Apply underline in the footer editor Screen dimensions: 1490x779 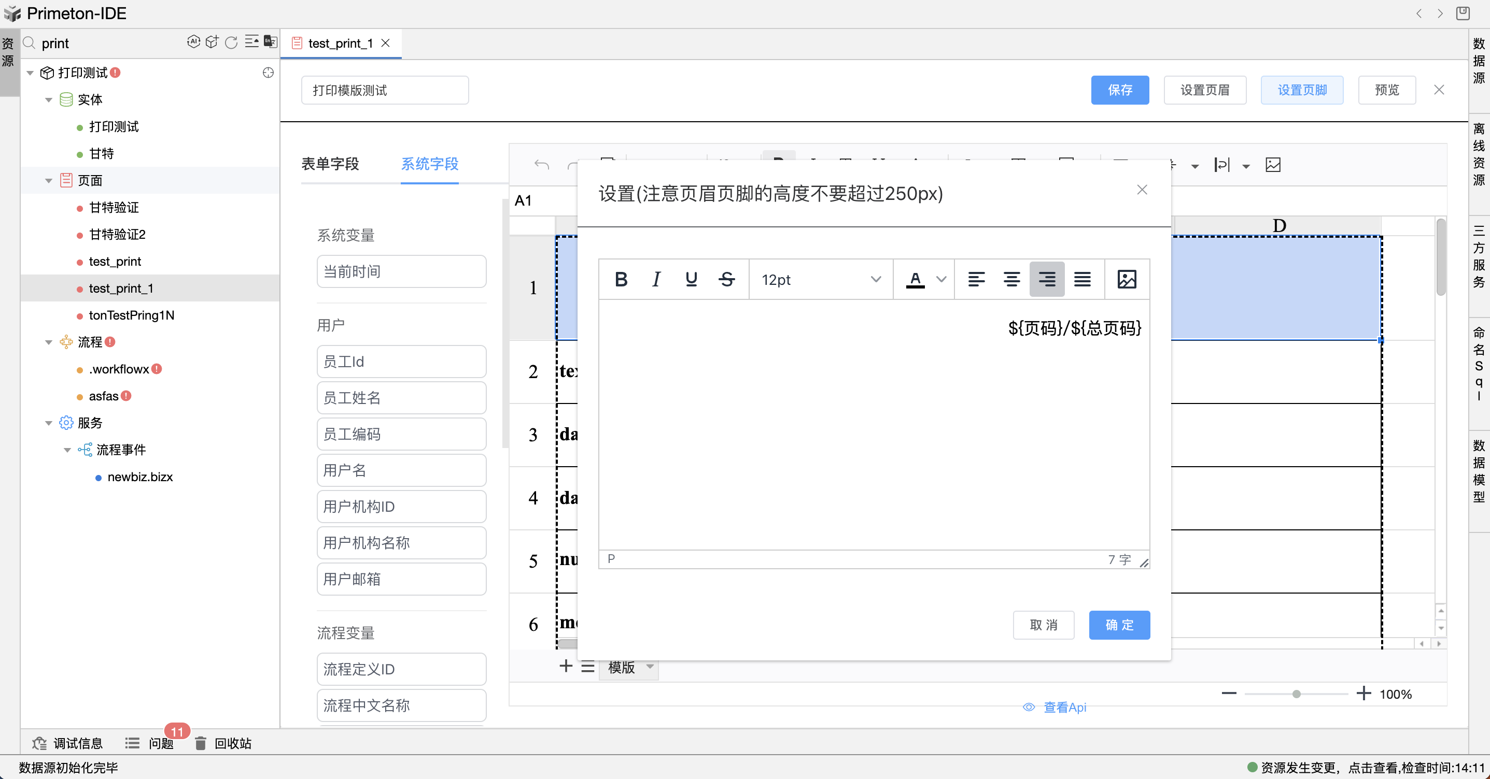point(691,280)
